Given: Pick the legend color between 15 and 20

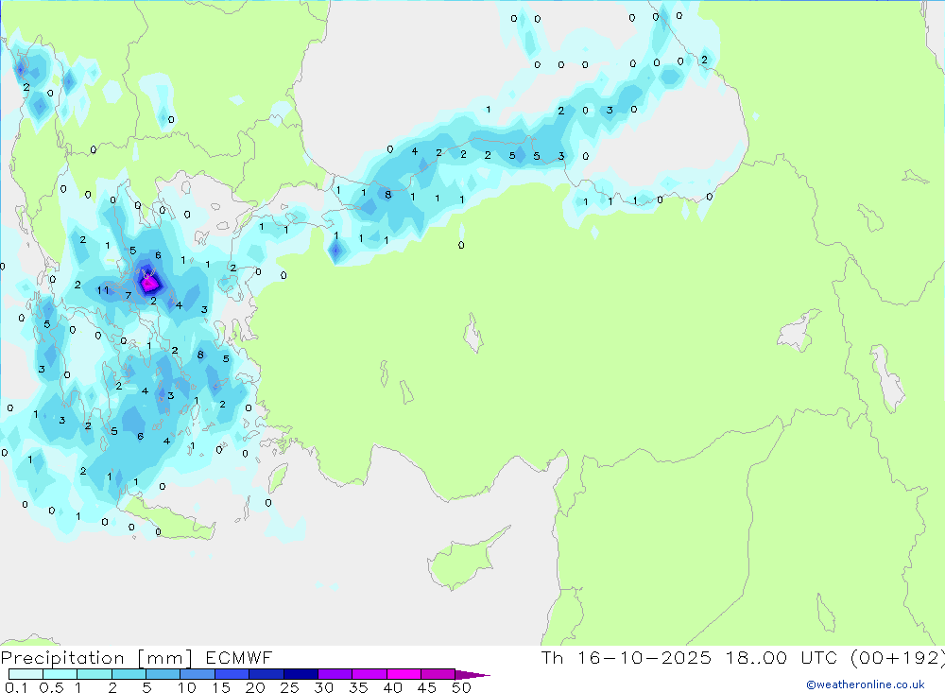Looking at the screenshot, I should 232,674.
